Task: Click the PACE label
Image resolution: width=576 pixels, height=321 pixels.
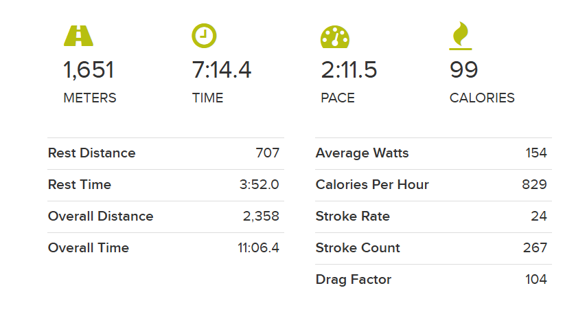Action: pos(338,98)
